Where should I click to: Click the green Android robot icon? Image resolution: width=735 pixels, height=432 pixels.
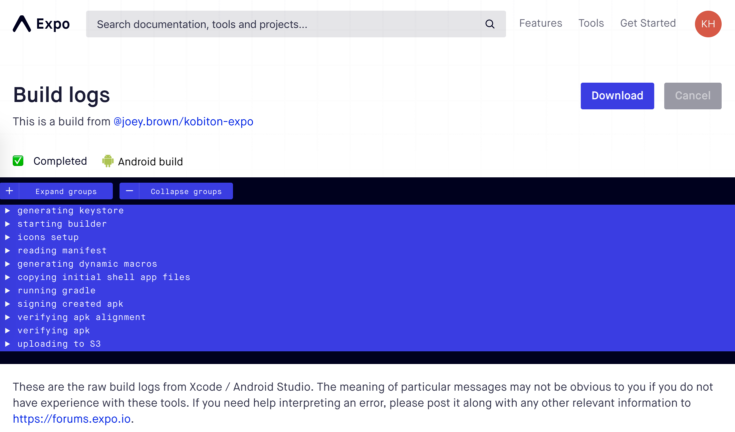pyautogui.click(x=107, y=161)
